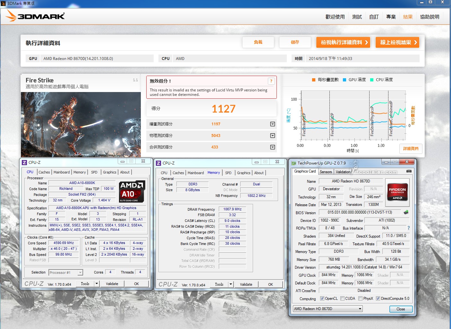
Task: Switch to the 結果 tab
Action: pyautogui.click(x=408, y=17)
